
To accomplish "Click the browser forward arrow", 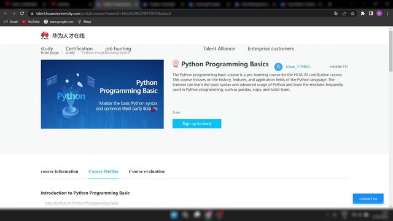I will [x=14, y=14].
